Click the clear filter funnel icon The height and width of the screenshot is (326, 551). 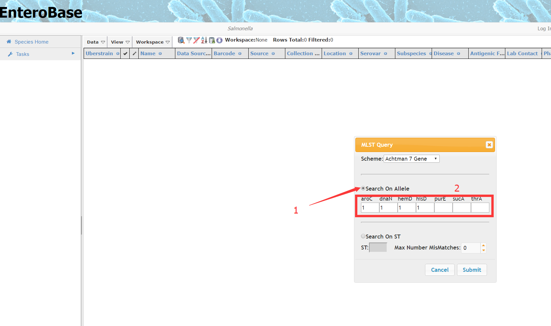pos(196,40)
